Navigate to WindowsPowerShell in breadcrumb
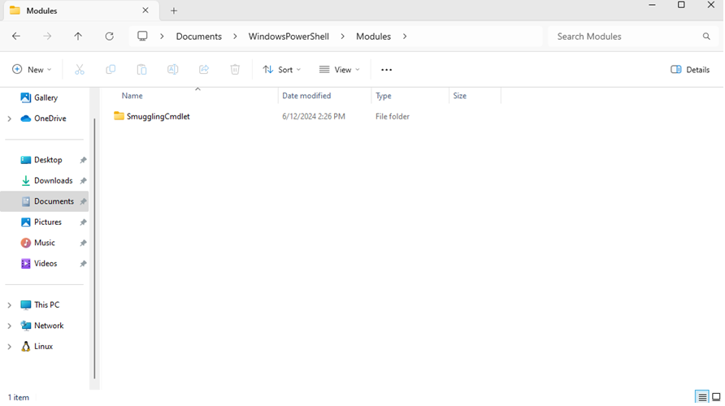 (x=289, y=37)
